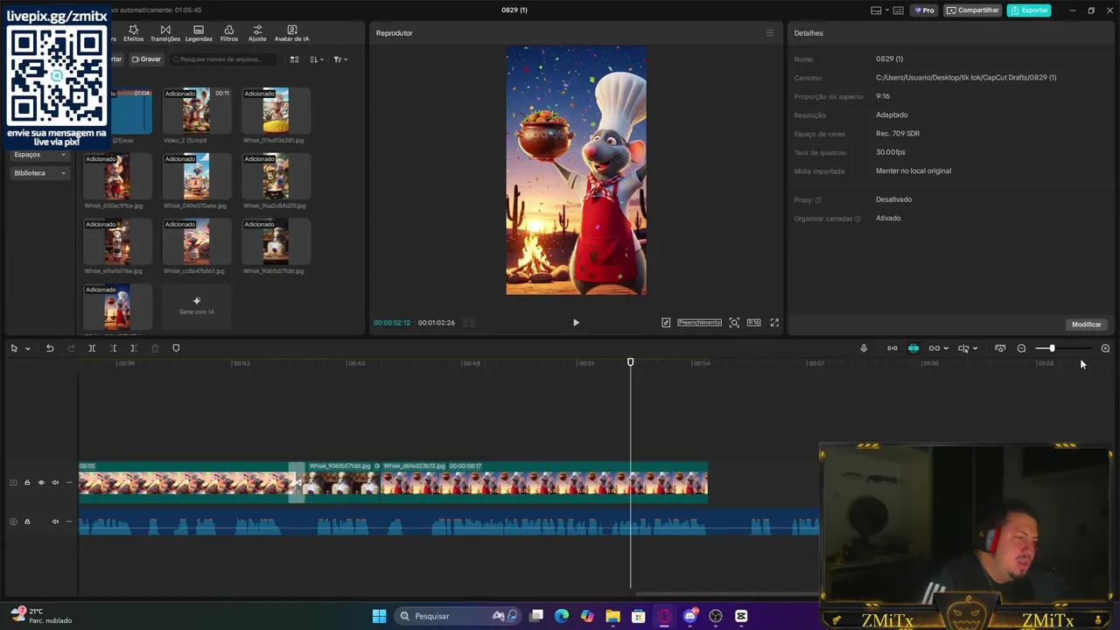Screen dimensions: 1120x630
Task: Open the timeline cover settings icon
Action: [x=1000, y=348]
